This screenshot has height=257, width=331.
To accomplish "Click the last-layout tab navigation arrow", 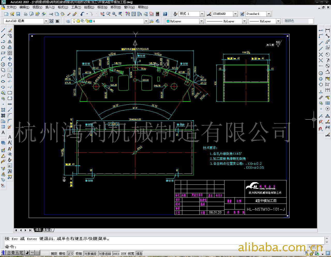I will [31, 230].
